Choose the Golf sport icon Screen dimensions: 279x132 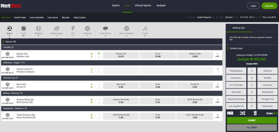(73, 29)
